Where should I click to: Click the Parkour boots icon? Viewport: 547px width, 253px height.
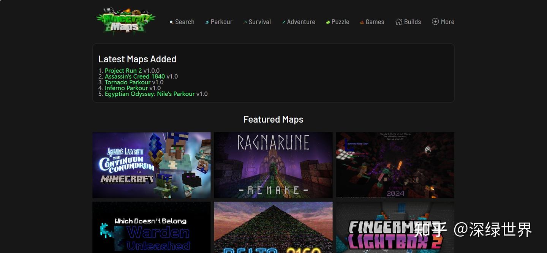coord(207,22)
